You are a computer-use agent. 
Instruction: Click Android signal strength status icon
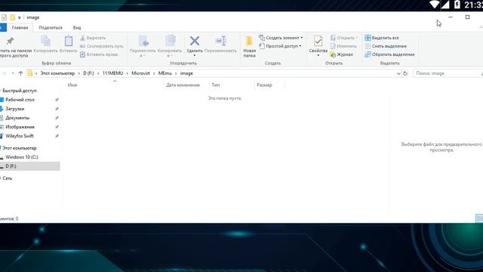tap(445, 5)
